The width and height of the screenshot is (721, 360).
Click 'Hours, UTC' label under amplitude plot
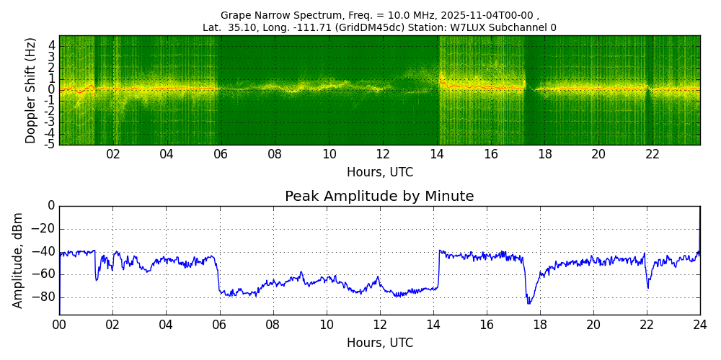pyautogui.click(x=379, y=343)
